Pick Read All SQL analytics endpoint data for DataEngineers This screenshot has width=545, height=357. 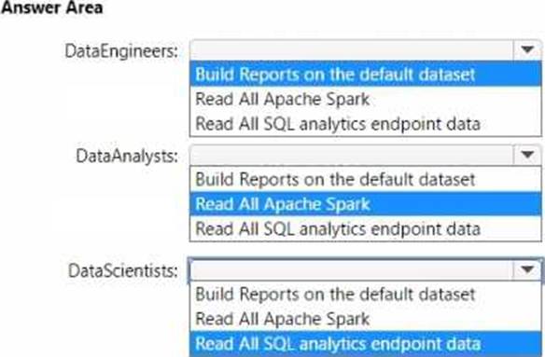coord(366,124)
